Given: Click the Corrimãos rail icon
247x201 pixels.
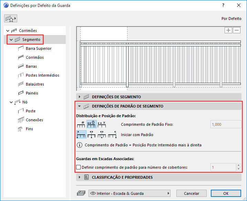Looking at the screenshot, I should pos(21,57).
